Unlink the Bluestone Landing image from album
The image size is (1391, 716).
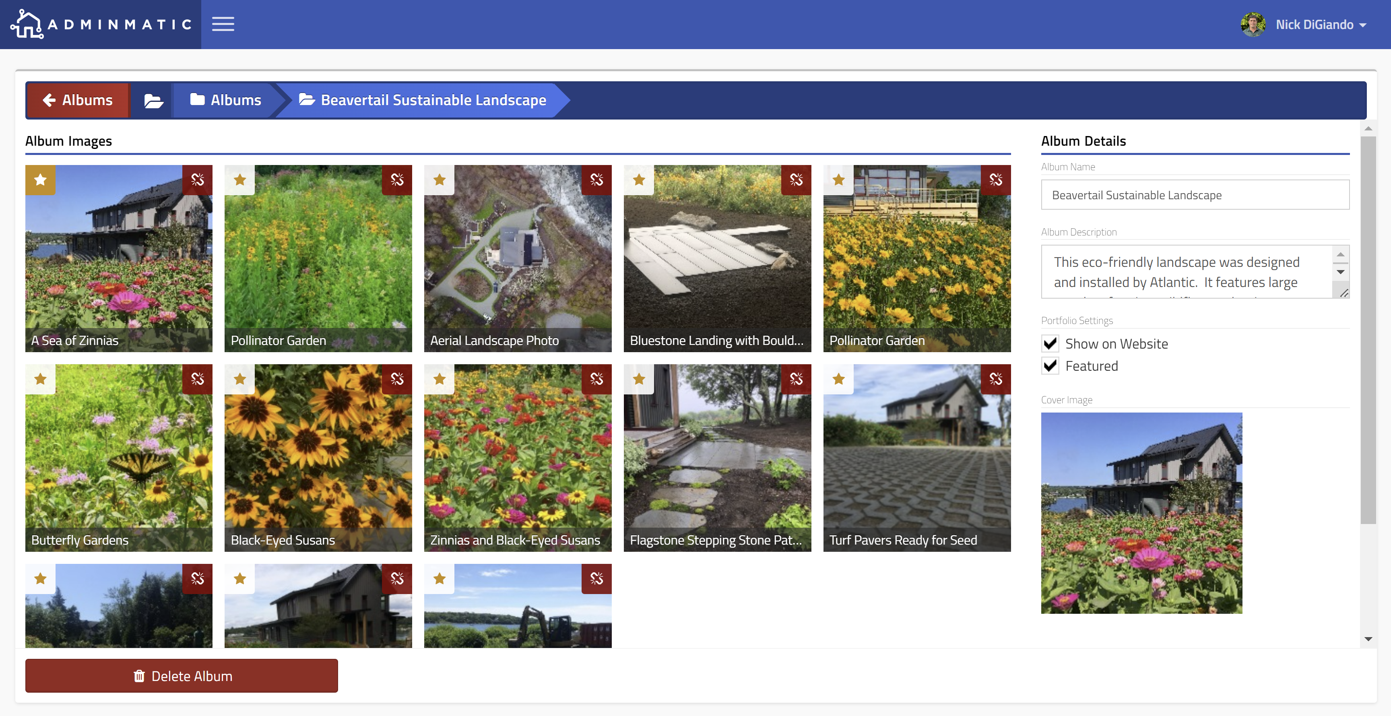click(x=797, y=180)
